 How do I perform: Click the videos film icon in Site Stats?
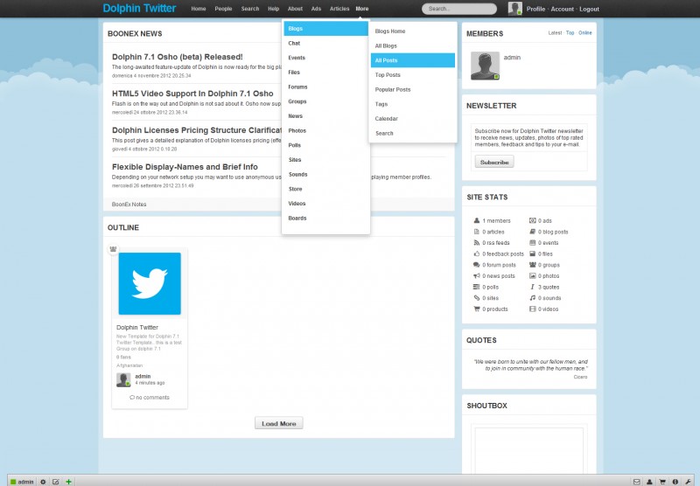[x=532, y=309]
